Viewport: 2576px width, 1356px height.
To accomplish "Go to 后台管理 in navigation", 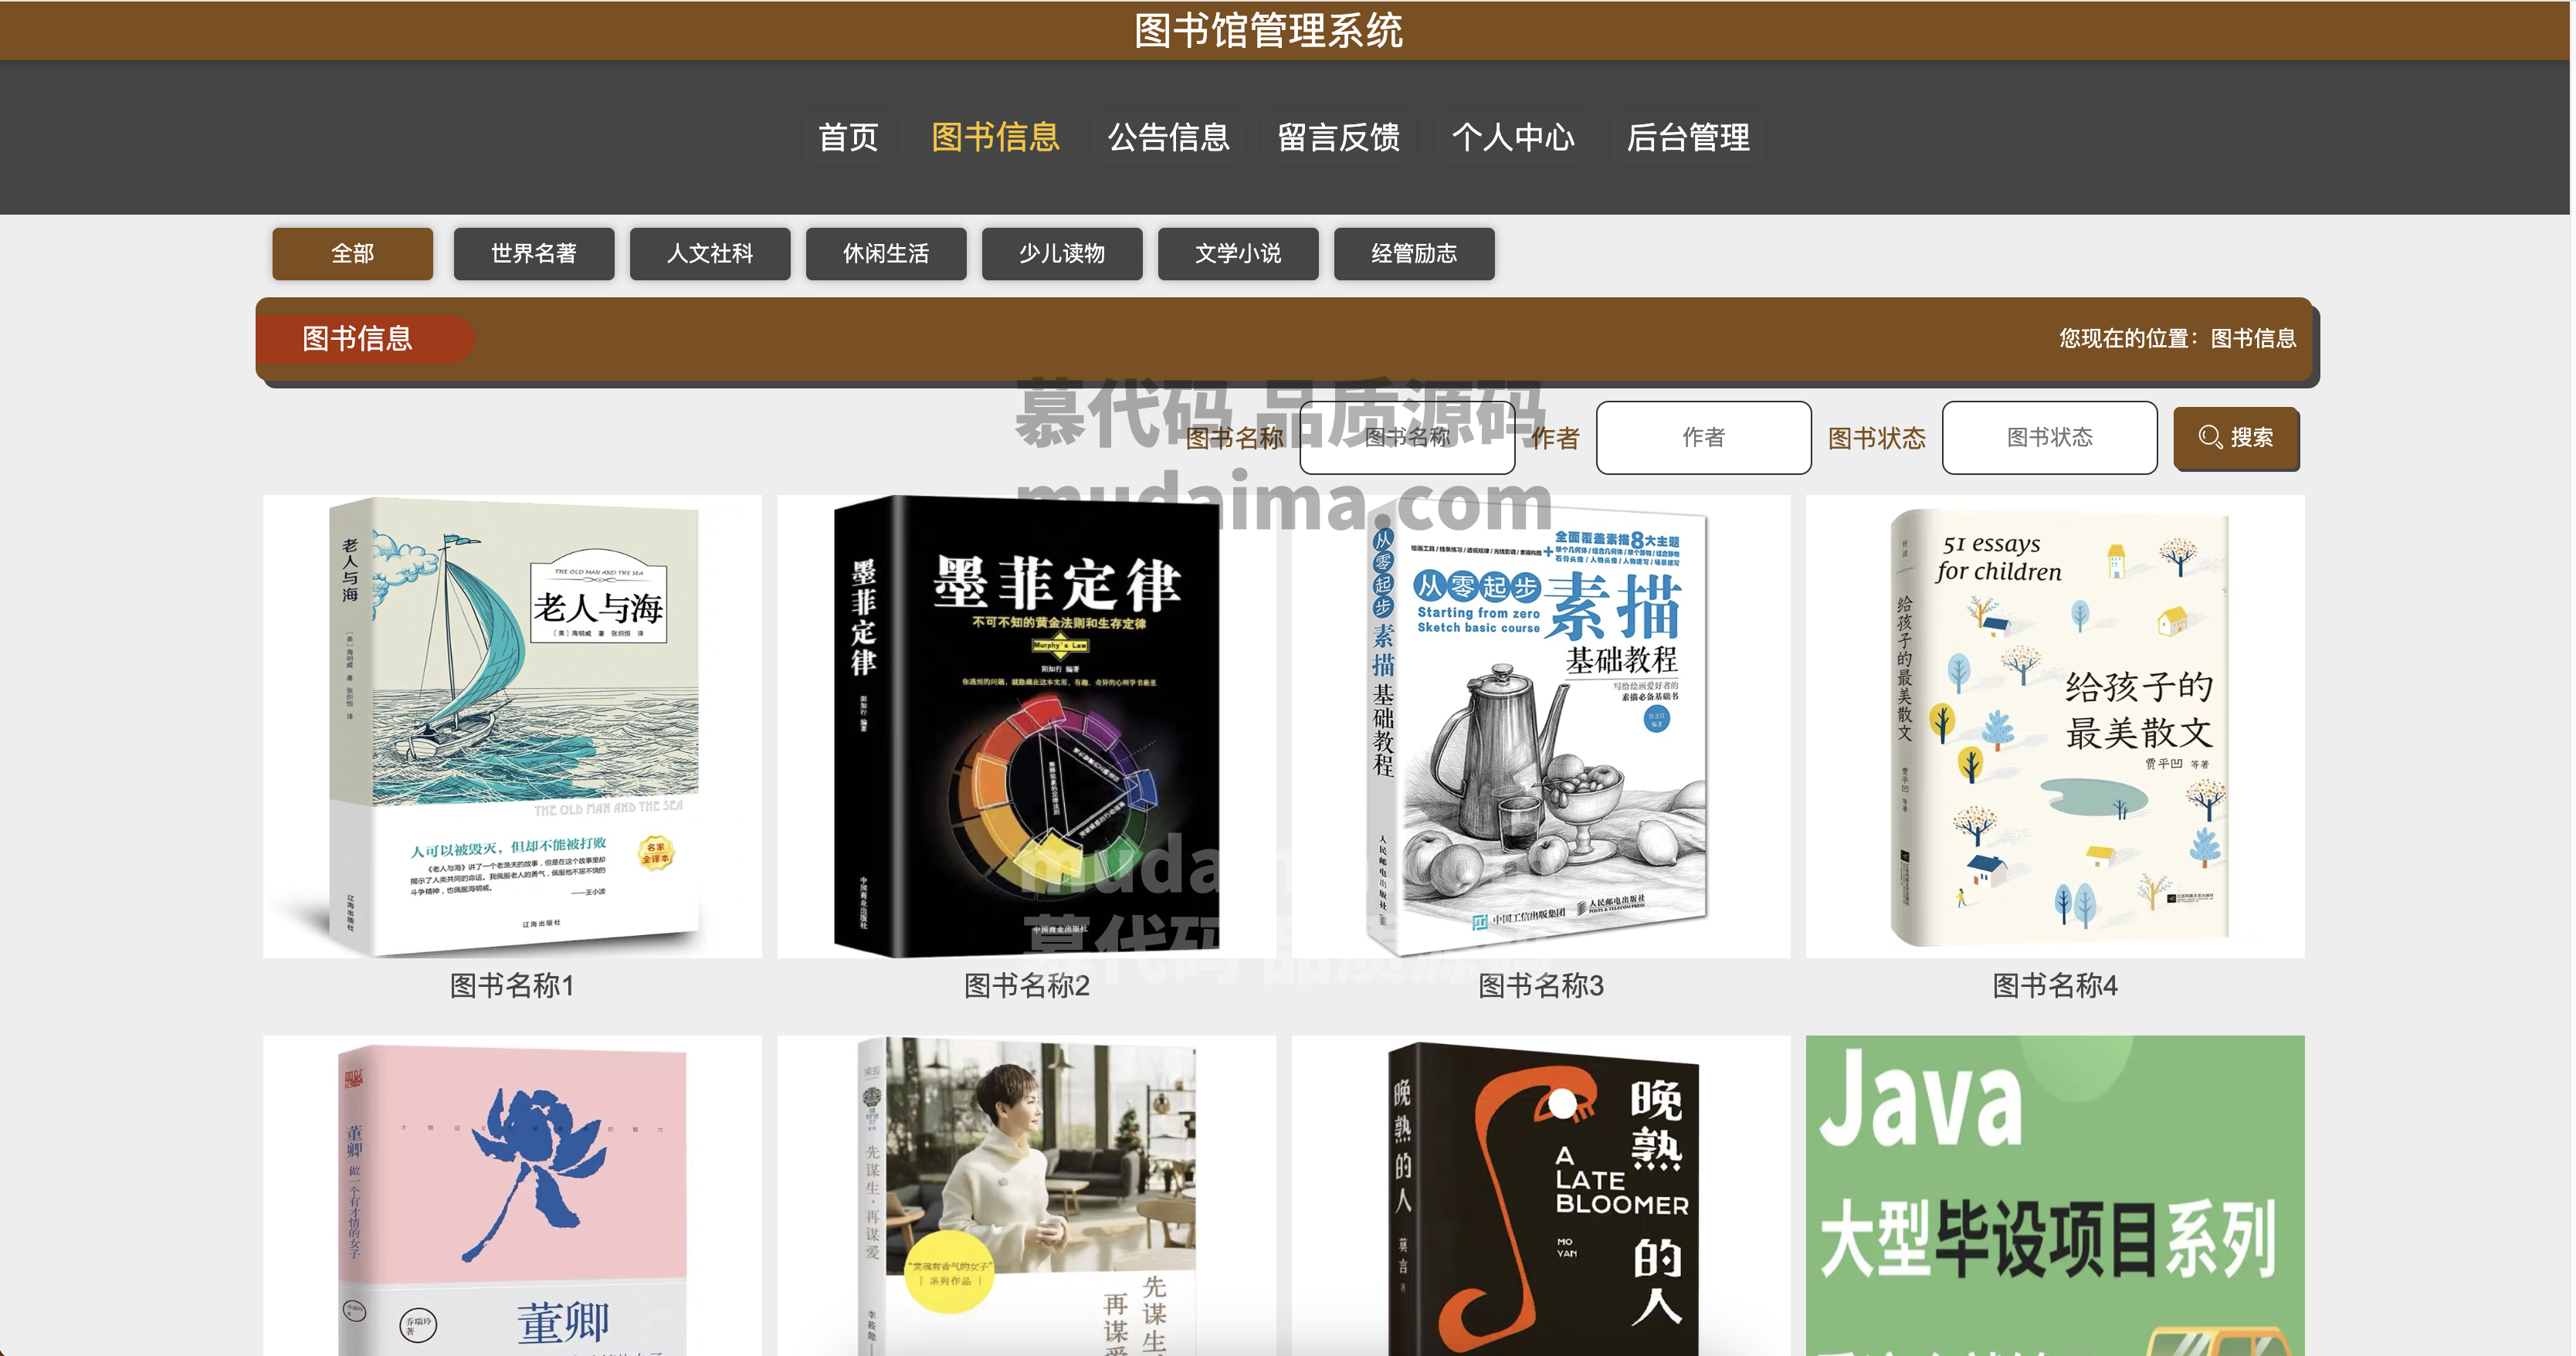I will [1688, 137].
